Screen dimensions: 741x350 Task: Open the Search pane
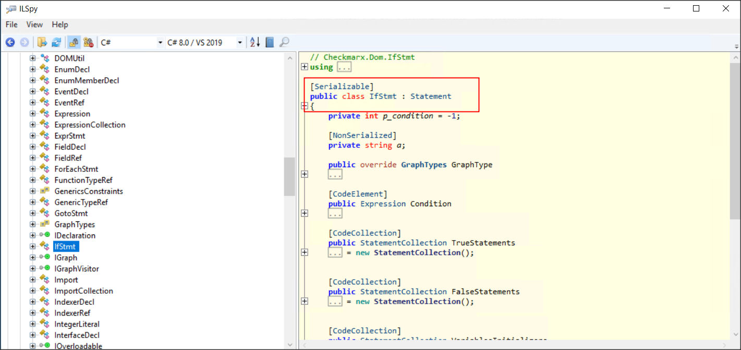click(284, 42)
